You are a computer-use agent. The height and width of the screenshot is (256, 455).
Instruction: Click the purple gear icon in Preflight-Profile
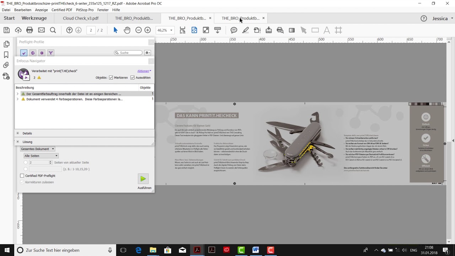(x=42, y=53)
